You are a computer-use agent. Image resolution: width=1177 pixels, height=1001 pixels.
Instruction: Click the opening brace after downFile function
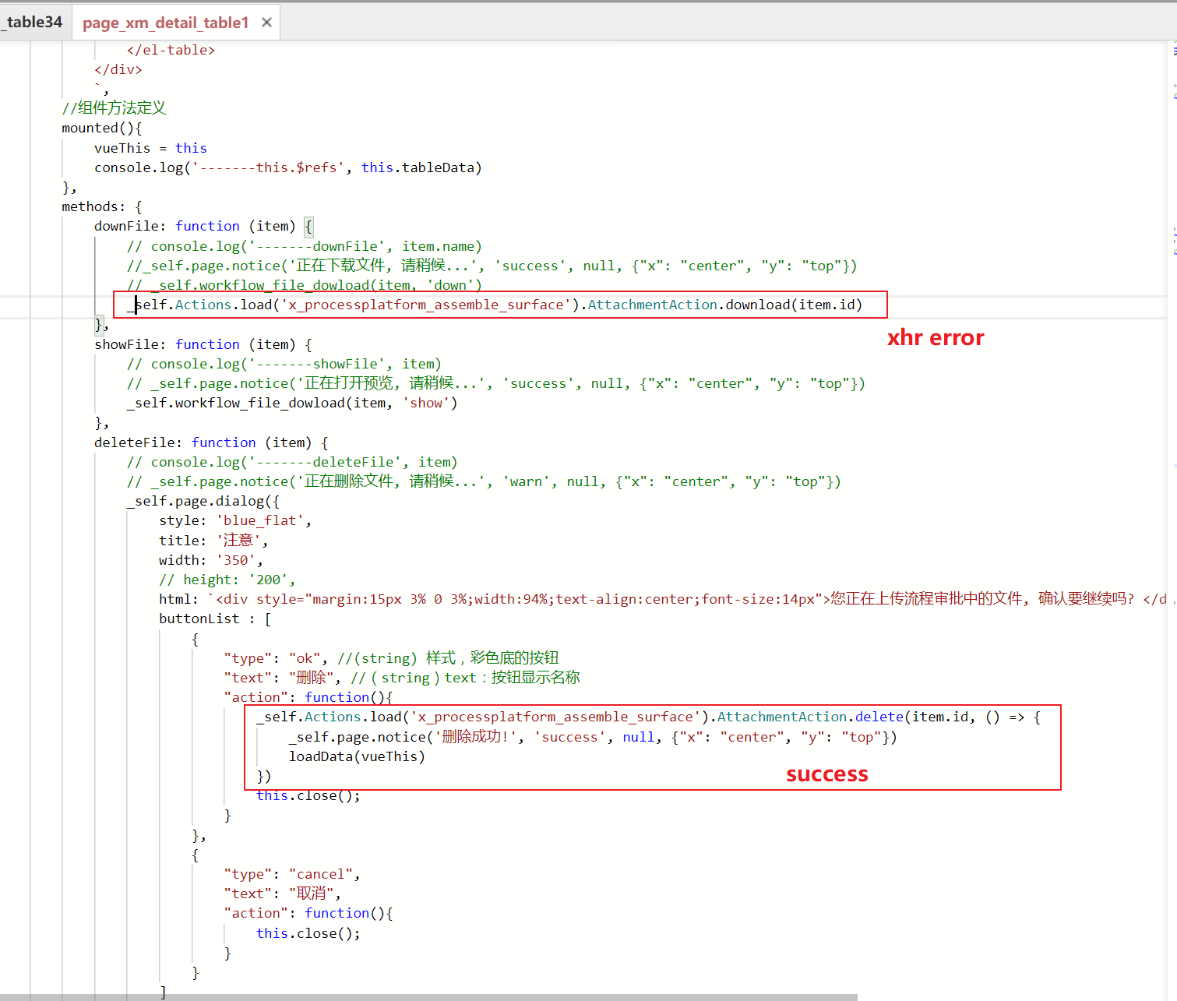pos(308,227)
